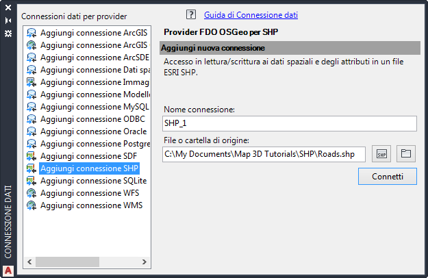Click the palette properties gear icon
The image size is (428, 278).
pyautogui.click(x=8, y=33)
